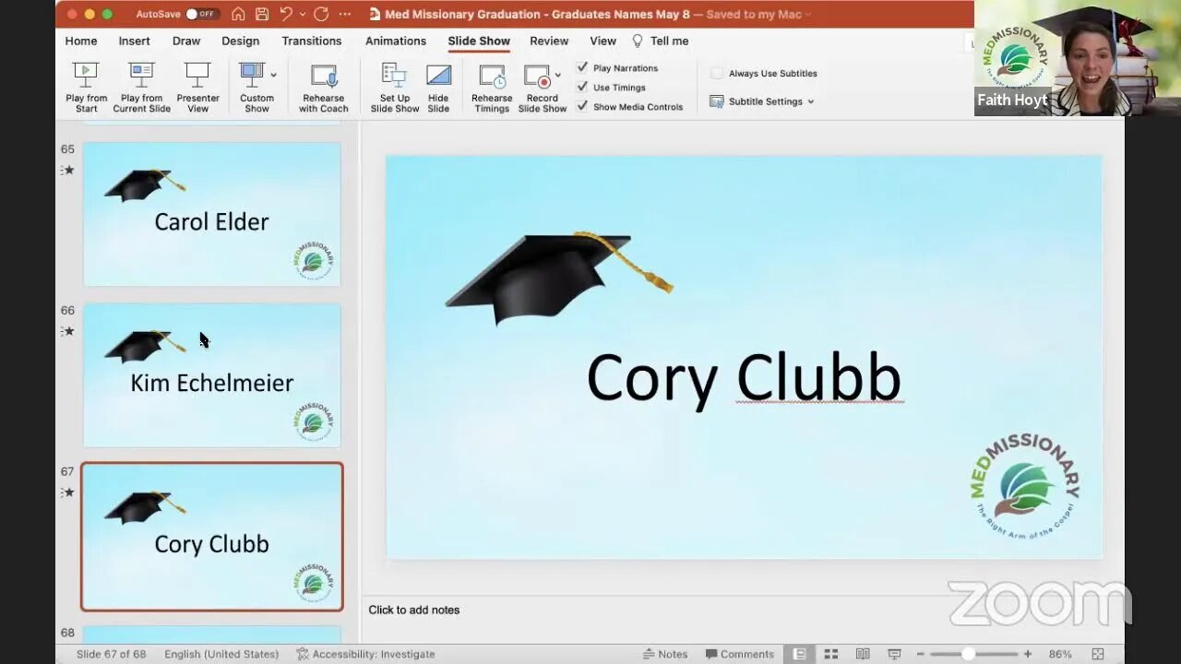Image resolution: width=1181 pixels, height=664 pixels.
Task: Click the 86% zoom level
Action: (1060, 654)
